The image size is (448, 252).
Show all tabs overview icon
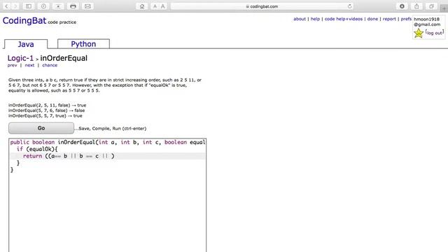(x=431, y=6)
